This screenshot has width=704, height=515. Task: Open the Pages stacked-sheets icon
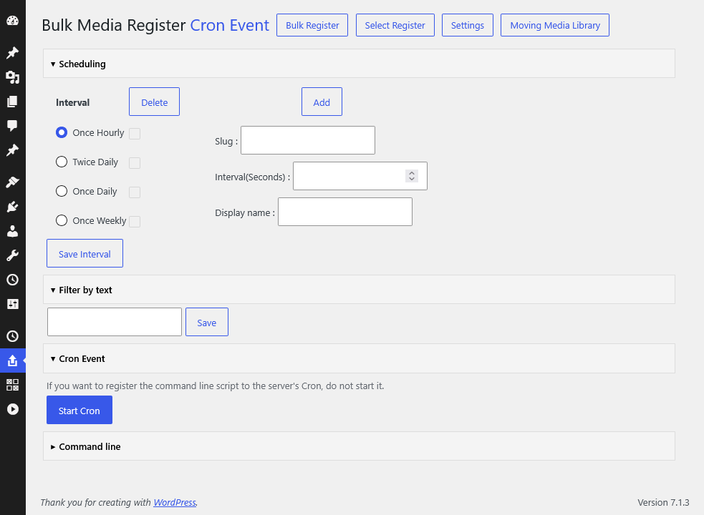(13, 102)
